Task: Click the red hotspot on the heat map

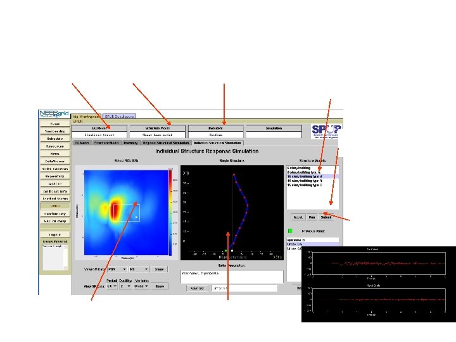Action: point(115,208)
